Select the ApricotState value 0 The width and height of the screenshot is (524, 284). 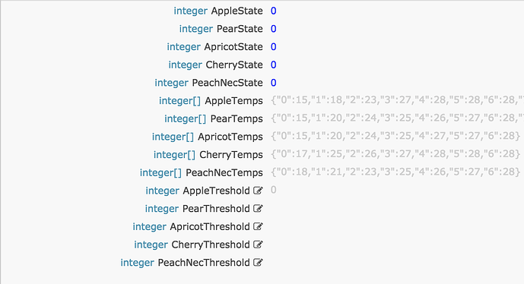point(273,47)
